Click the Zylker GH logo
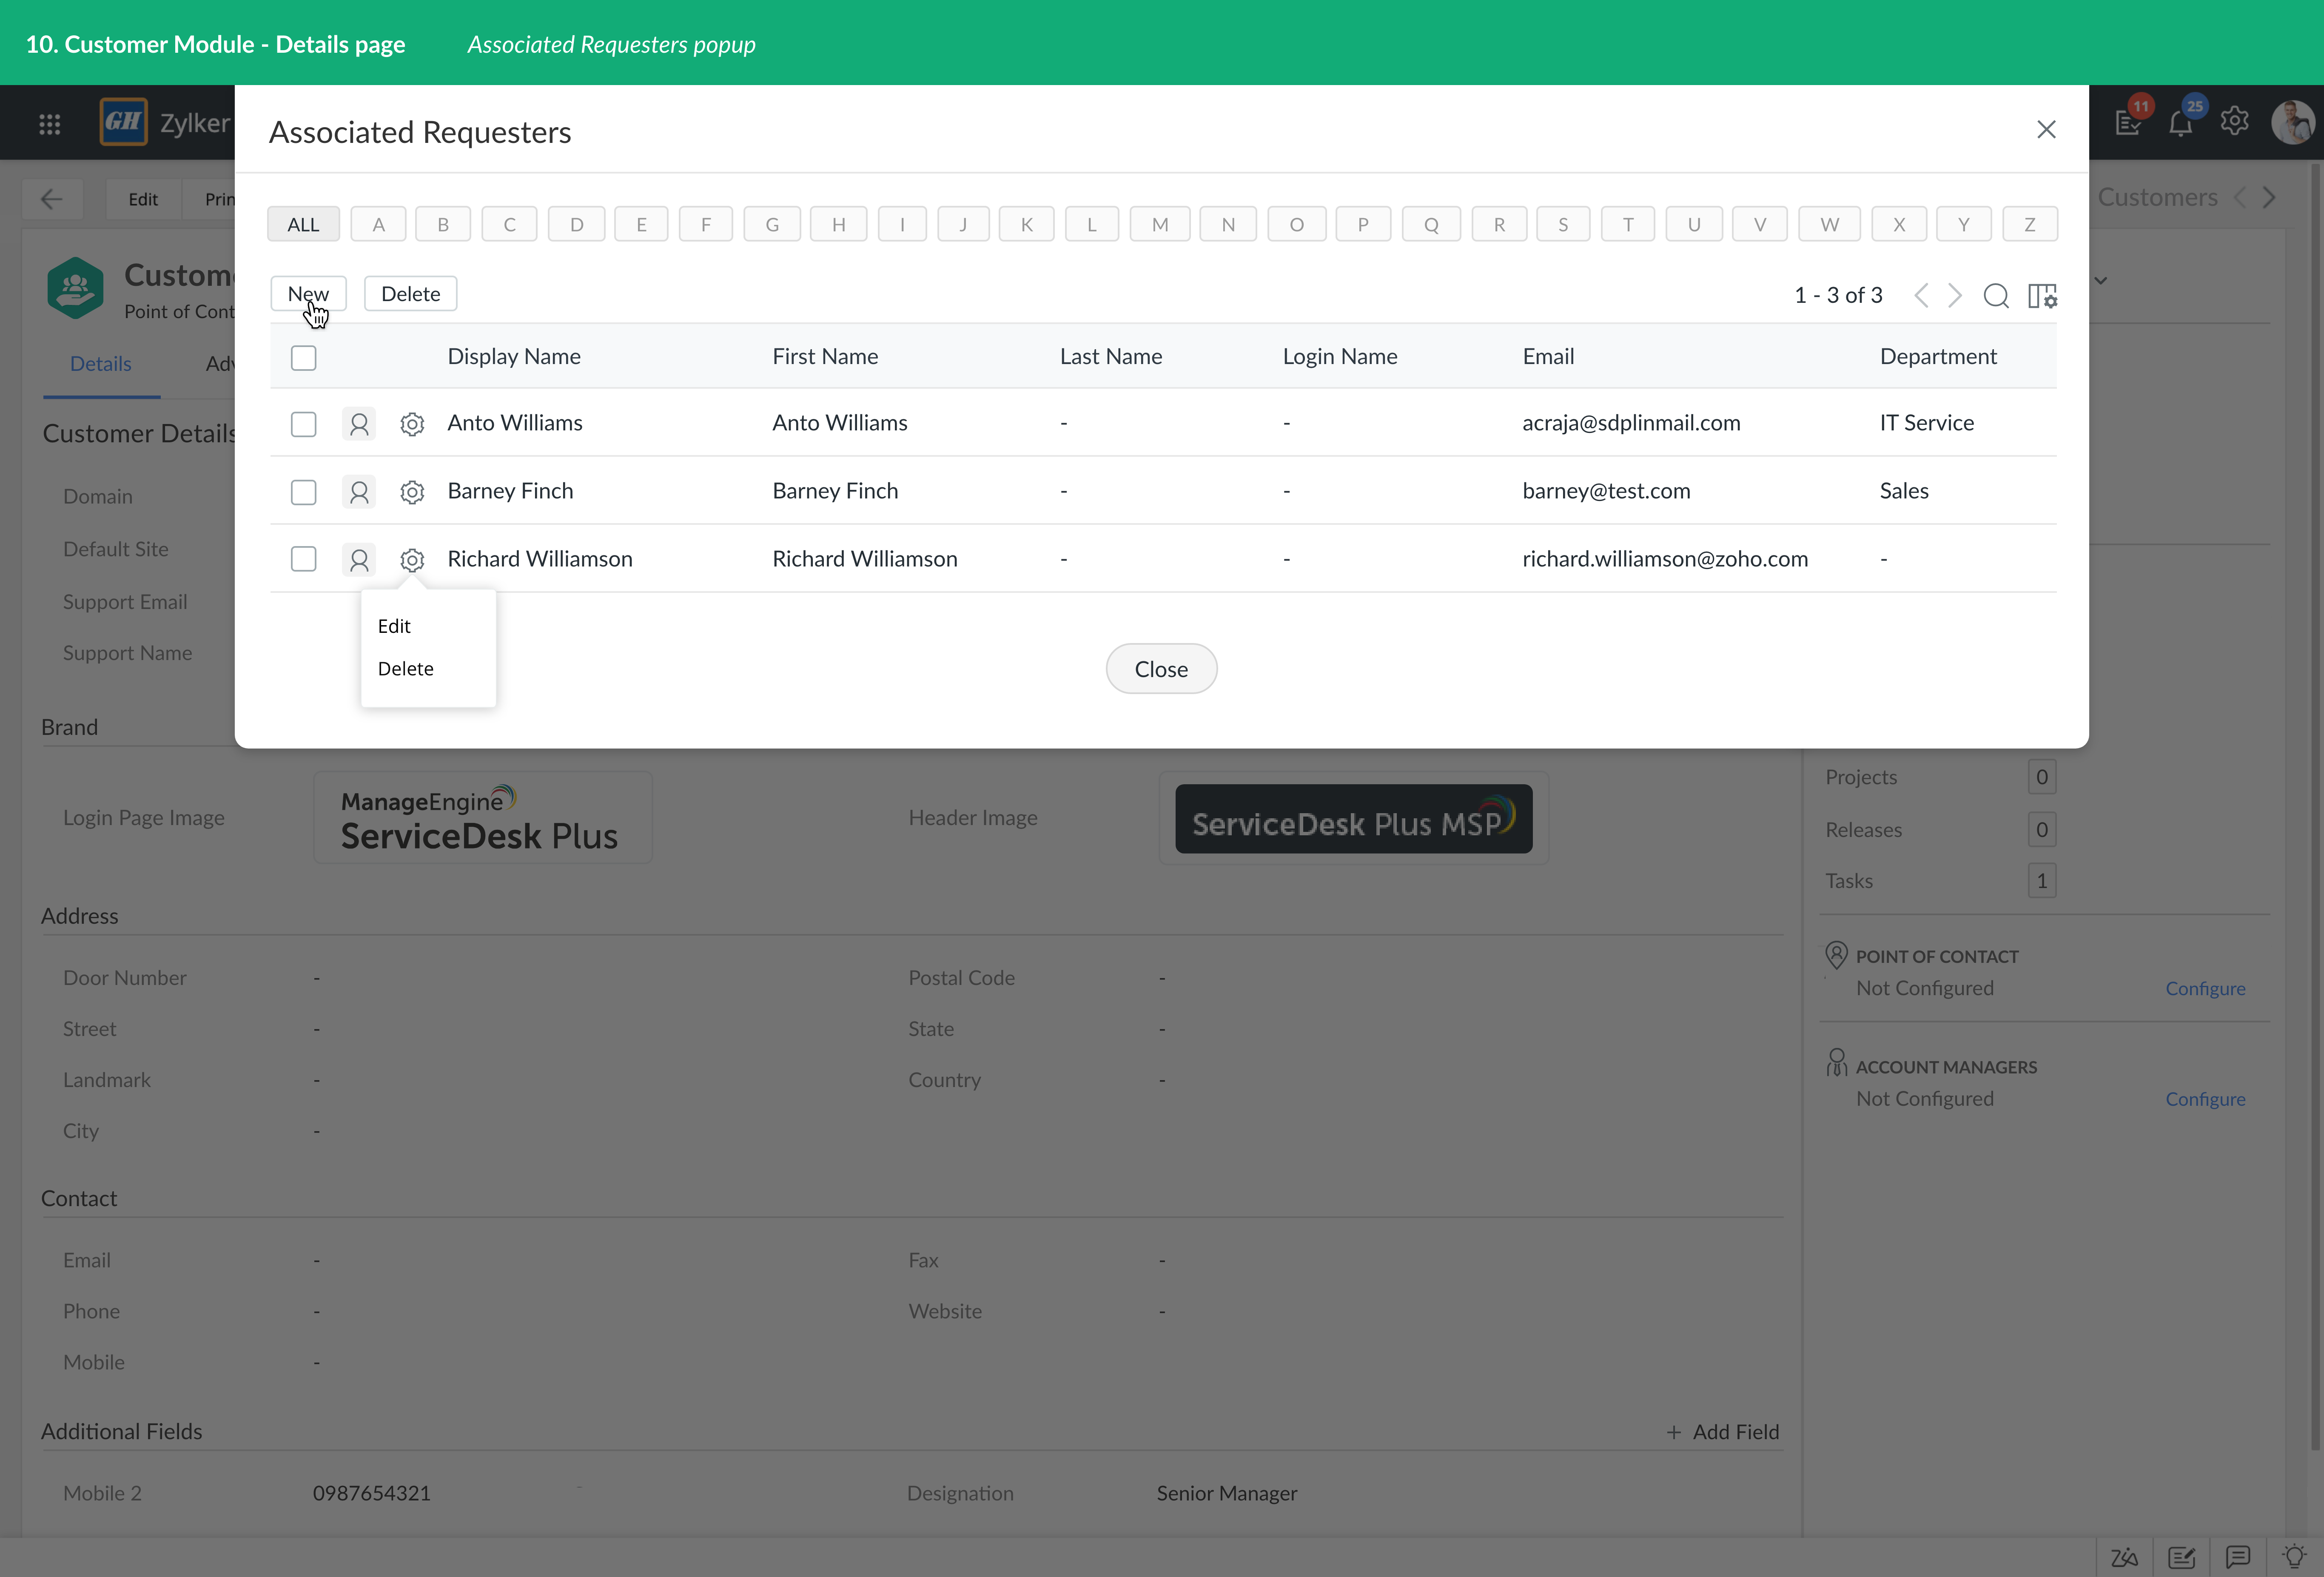 coord(124,122)
